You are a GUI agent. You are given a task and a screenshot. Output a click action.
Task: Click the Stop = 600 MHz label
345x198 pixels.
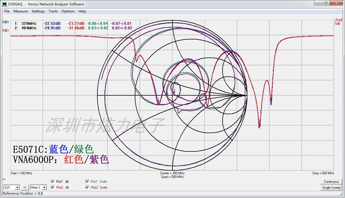pos(323,173)
